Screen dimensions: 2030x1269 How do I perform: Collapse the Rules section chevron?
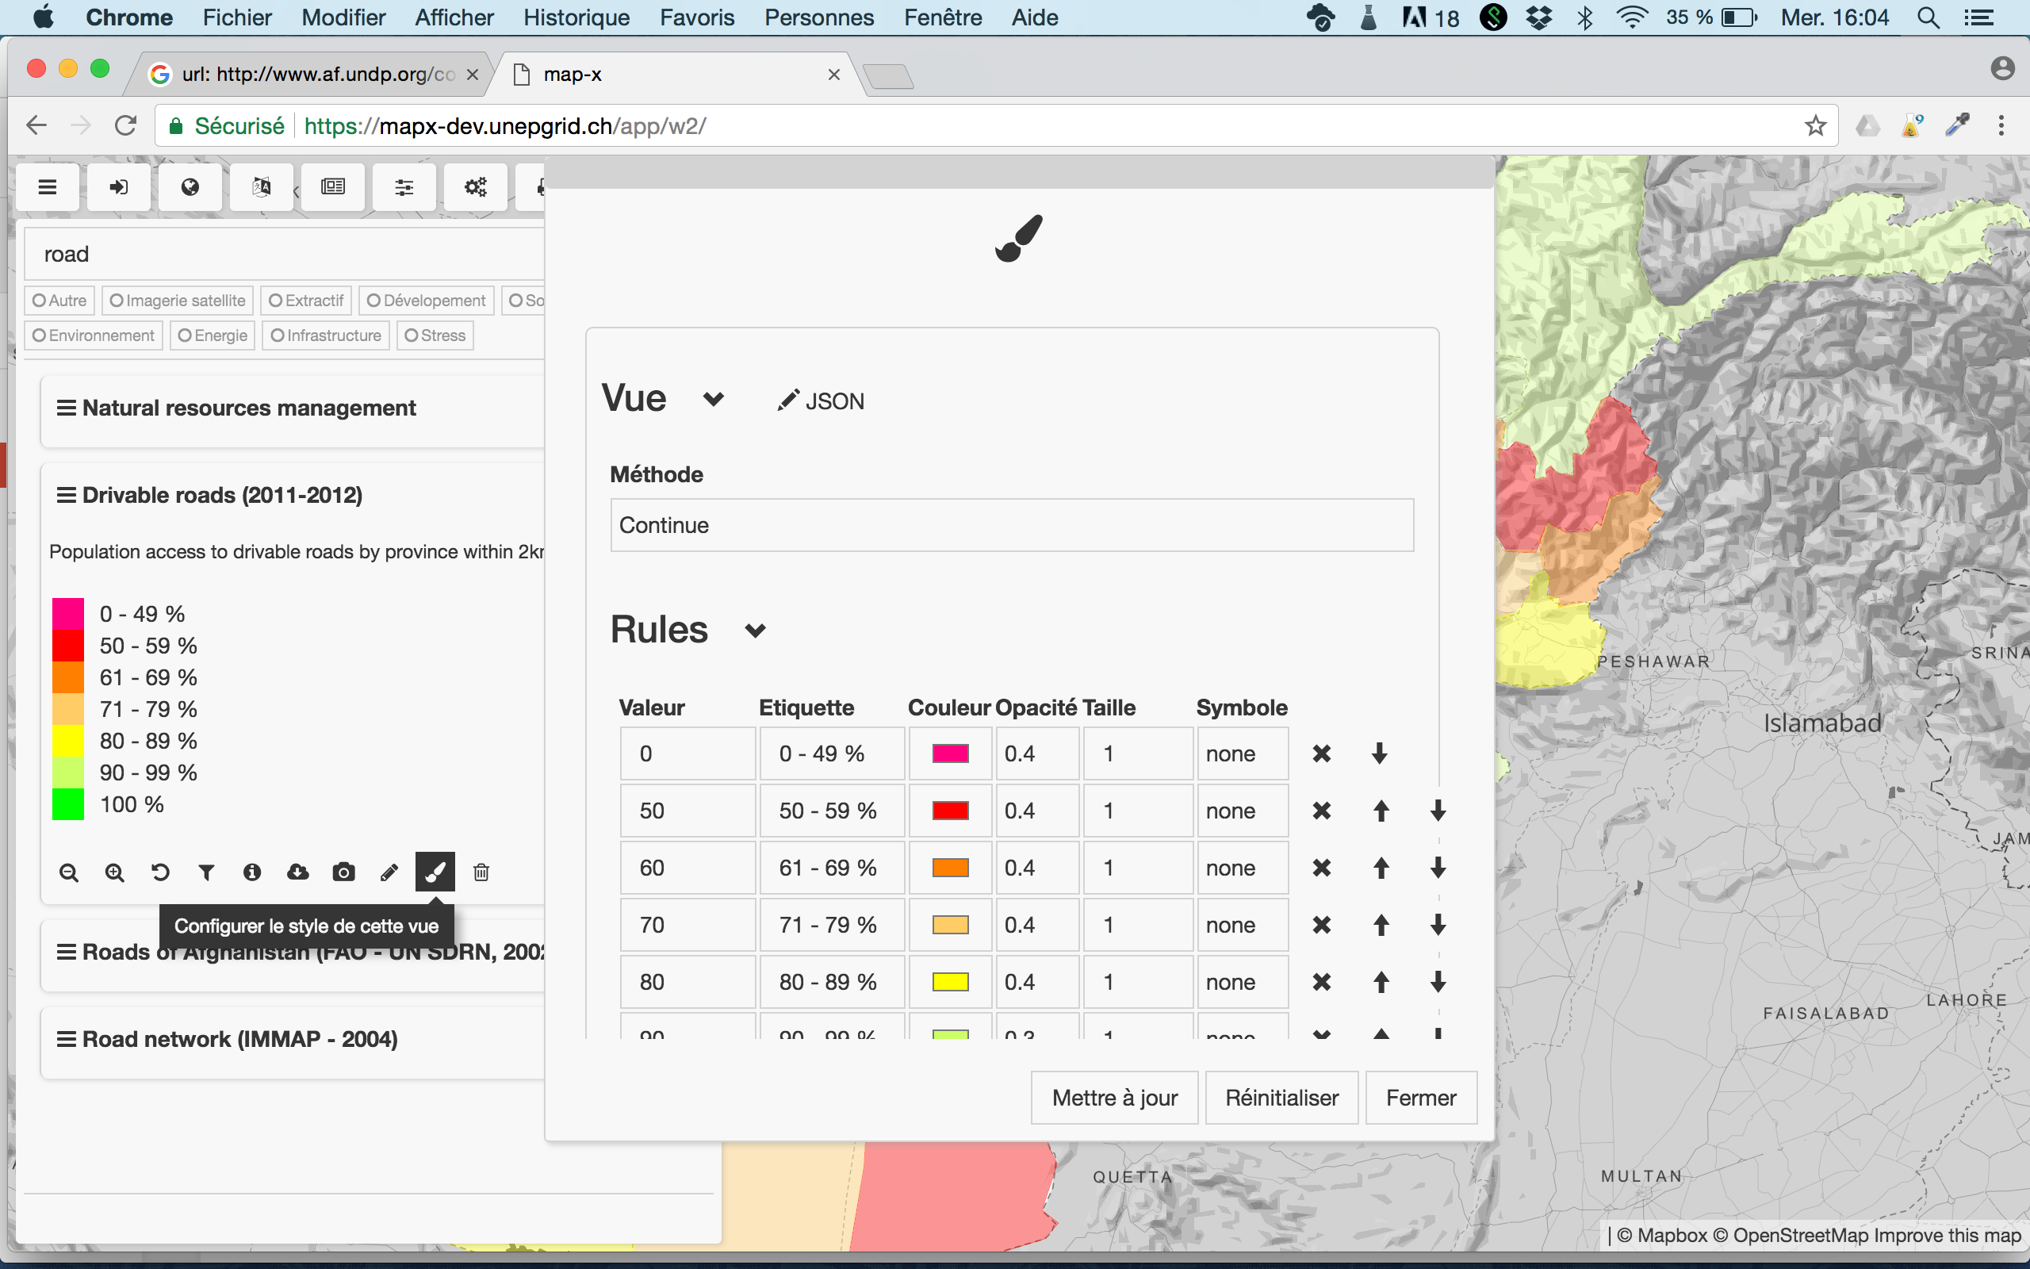pyautogui.click(x=754, y=631)
